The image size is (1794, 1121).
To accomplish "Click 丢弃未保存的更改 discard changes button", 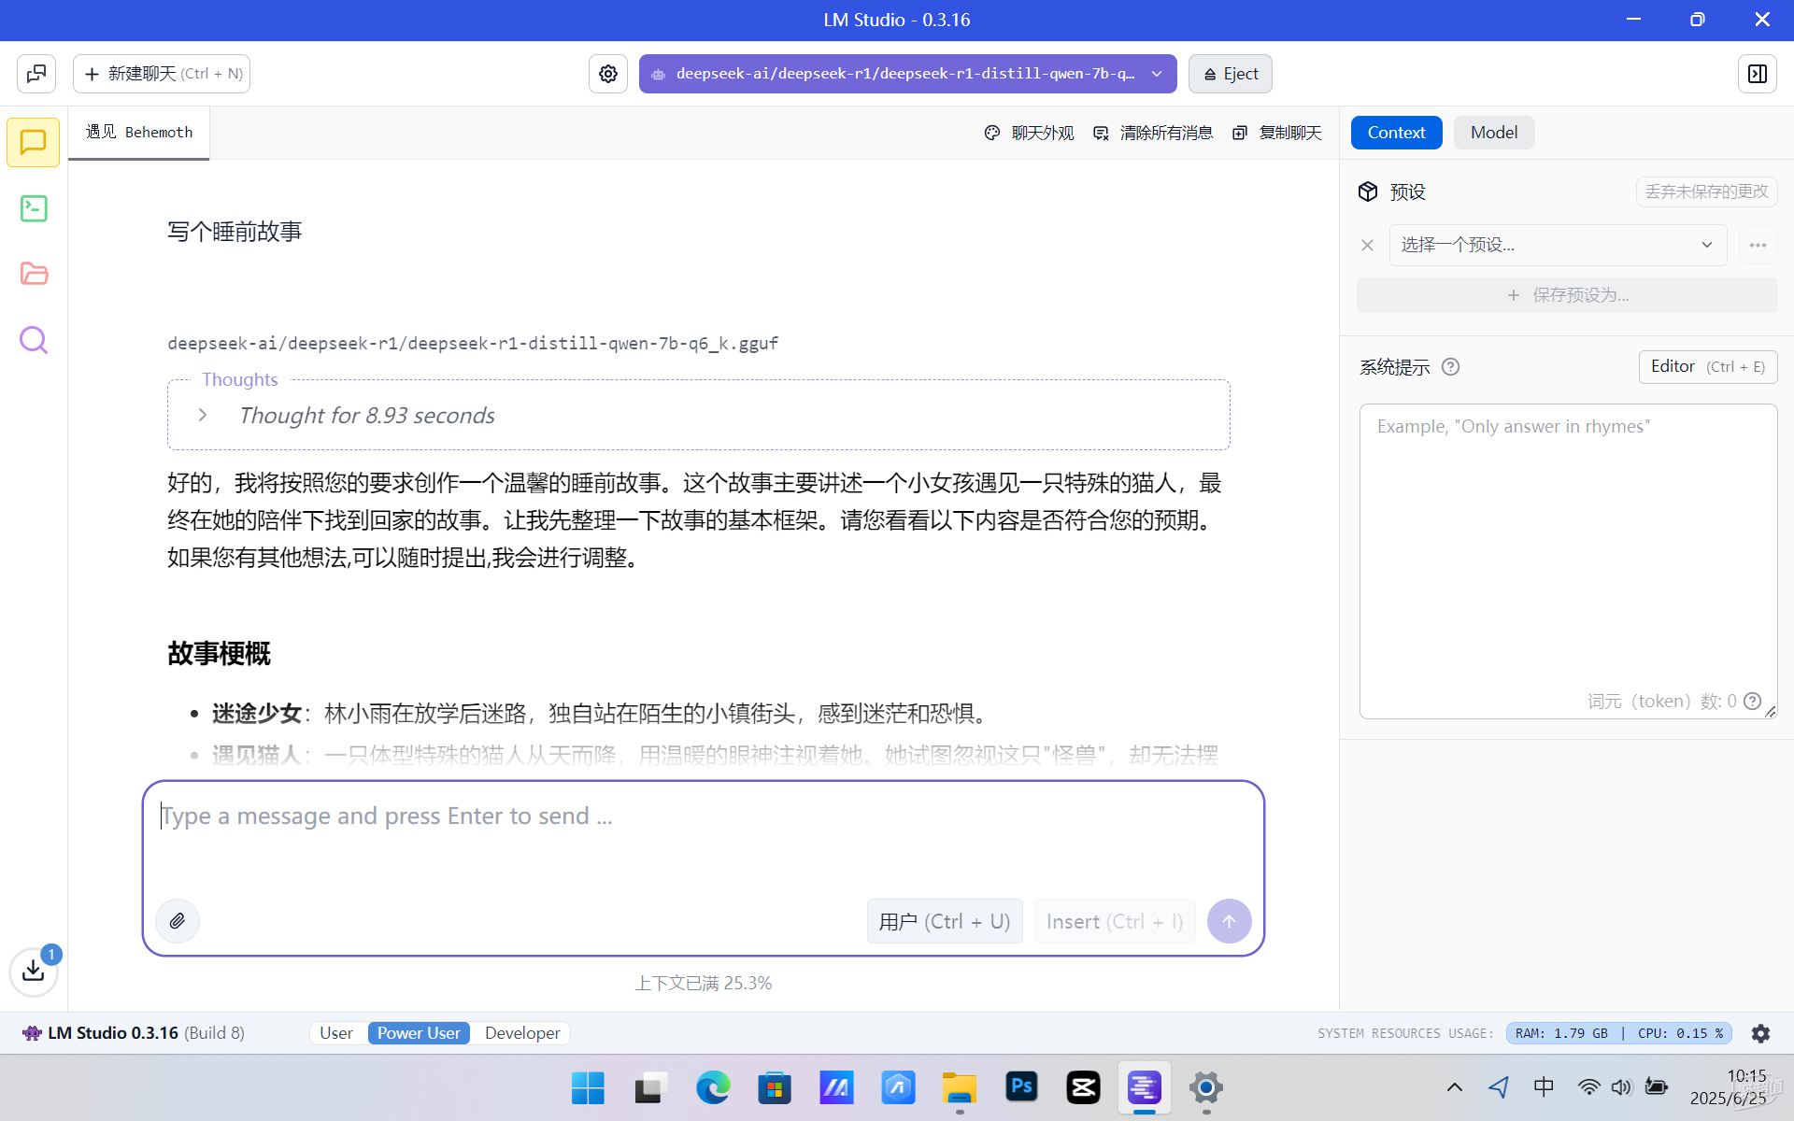I will (x=1706, y=192).
